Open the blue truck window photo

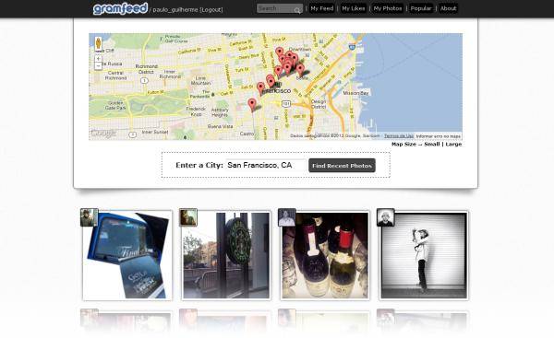pos(127,255)
